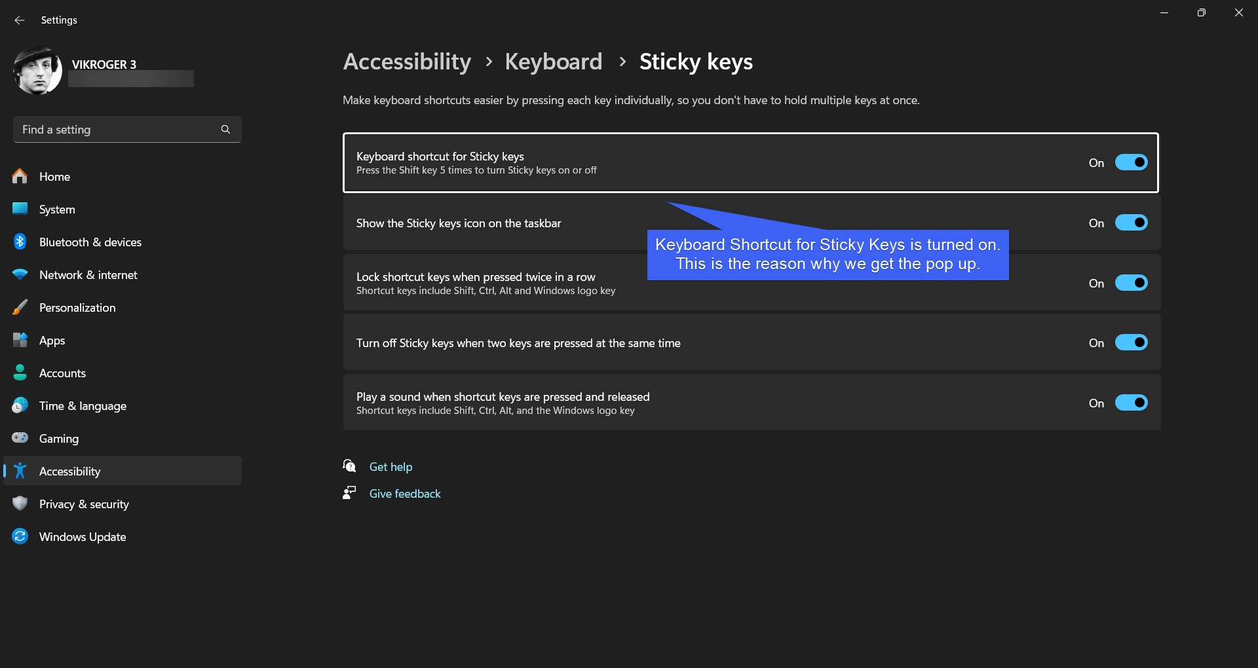Select Time & language label
Screen dimensions: 1258x668
tap(83, 406)
